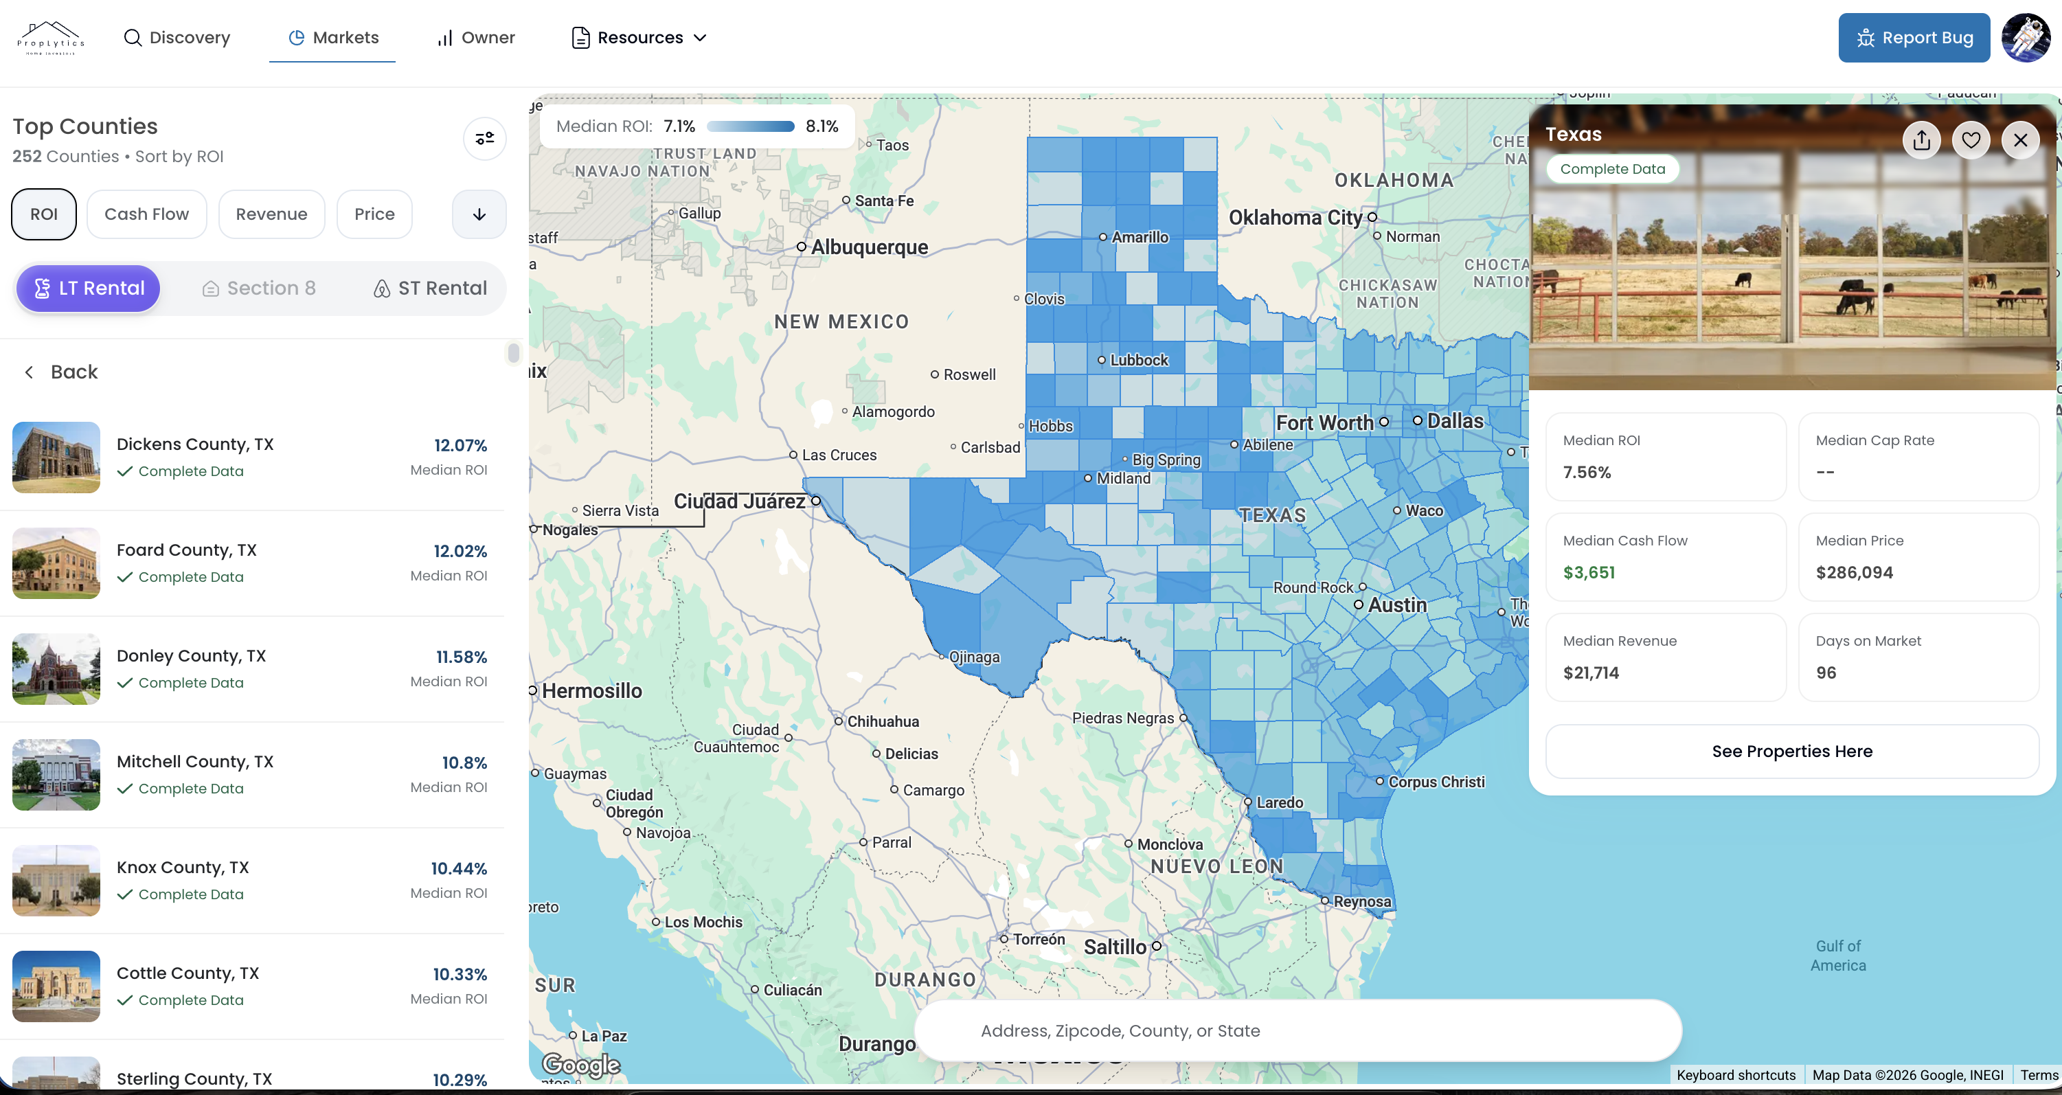This screenshot has width=2062, height=1095.
Task: Open the search magnifier next to Discovery
Action: click(133, 37)
